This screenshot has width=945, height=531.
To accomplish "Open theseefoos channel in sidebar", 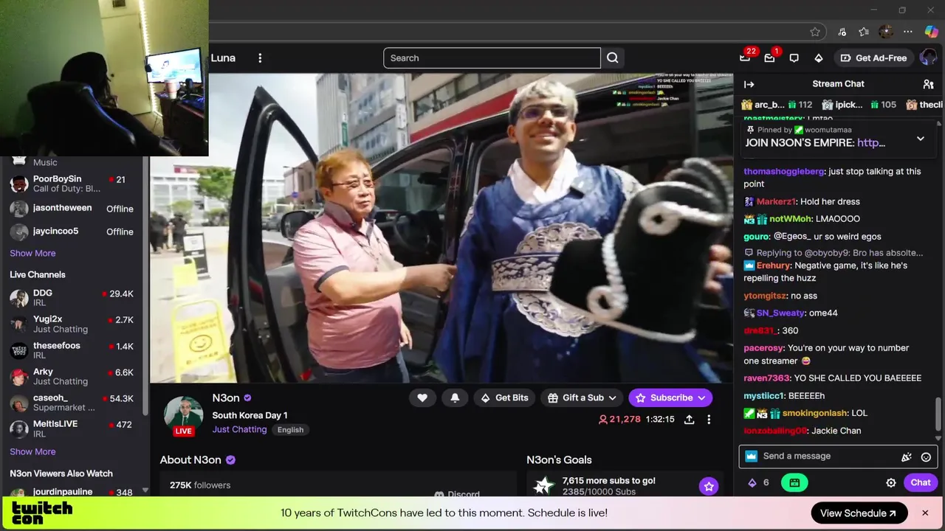I will (72, 350).
